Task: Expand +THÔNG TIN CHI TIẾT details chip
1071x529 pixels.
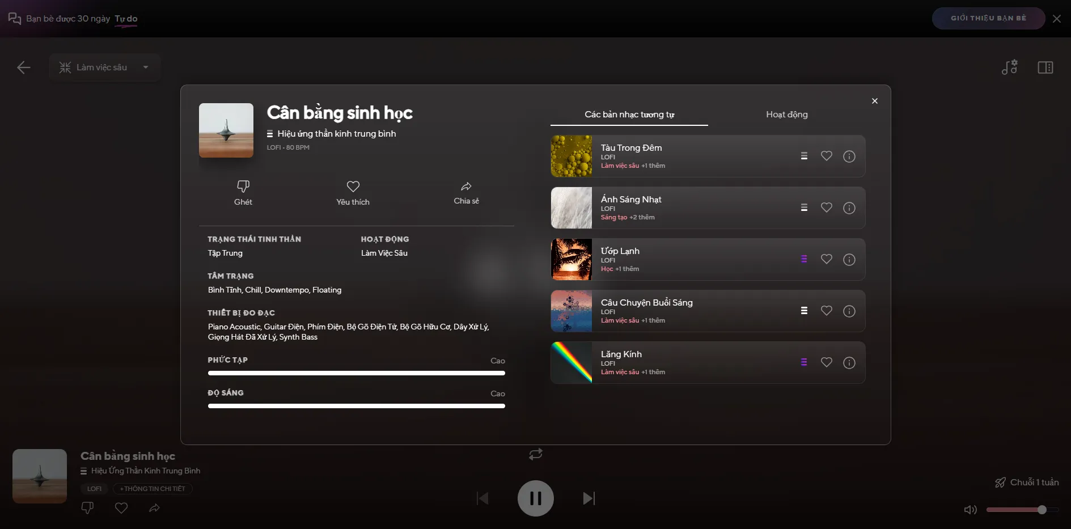Action: (x=153, y=489)
